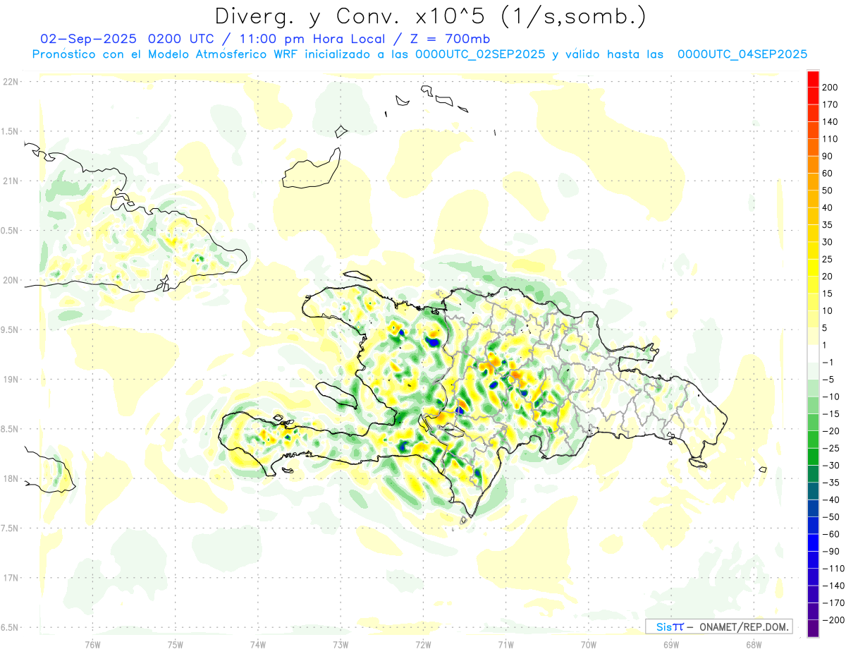Click the '-170' value on the color scale
The height and width of the screenshot is (654, 846).
point(833,602)
